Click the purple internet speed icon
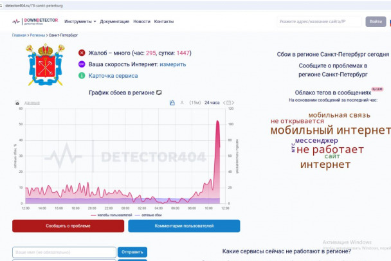The width and height of the screenshot is (391, 261). pyautogui.click(x=82, y=64)
